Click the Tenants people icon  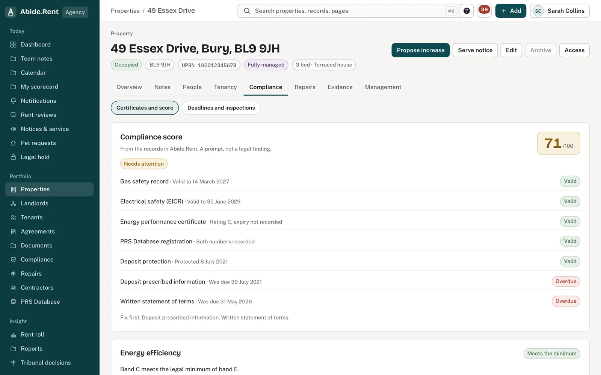click(x=13, y=217)
